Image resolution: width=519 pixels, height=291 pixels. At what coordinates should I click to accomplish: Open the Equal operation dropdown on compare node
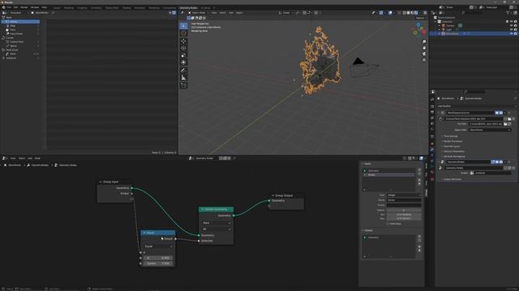click(x=158, y=247)
